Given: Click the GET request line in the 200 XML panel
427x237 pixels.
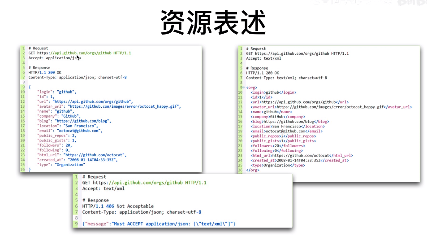Looking at the screenshot, I should tap(298, 53).
